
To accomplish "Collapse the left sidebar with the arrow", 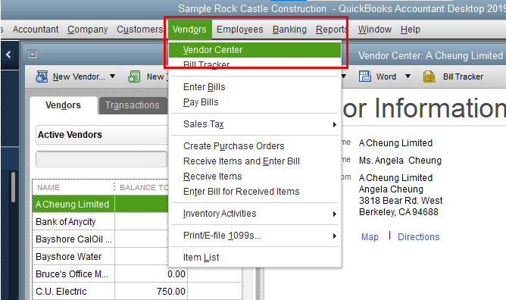I will point(9,55).
